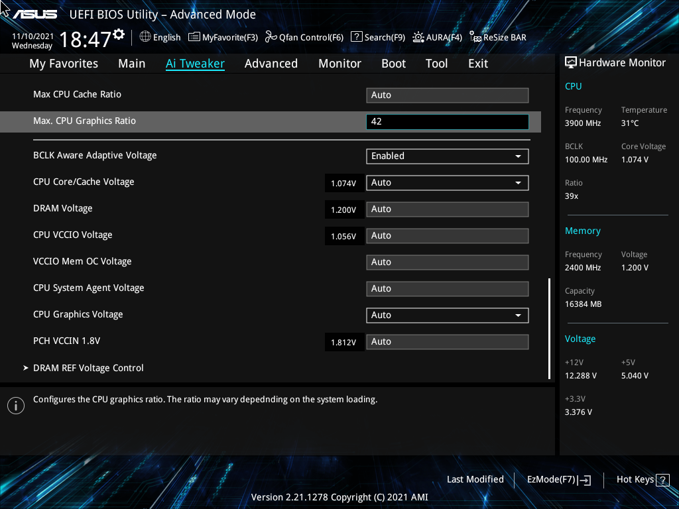Click the Version 2.21.1278 copyright text
The image size is (679, 509).
pos(339,497)
